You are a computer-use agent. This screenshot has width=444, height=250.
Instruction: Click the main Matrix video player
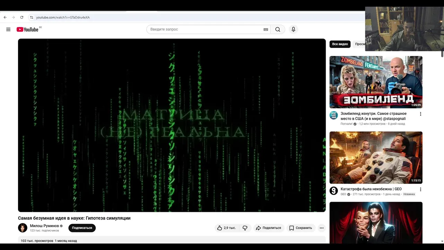pos(172,125)
